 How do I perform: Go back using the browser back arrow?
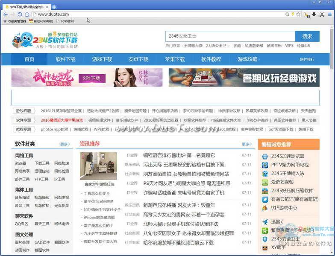6,15
